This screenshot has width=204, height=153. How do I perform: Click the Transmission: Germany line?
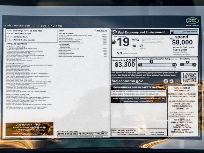tap(182, 132)
